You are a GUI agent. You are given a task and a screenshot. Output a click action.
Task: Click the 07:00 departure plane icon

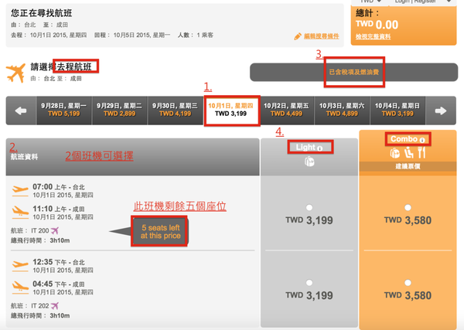click(20, 191)
